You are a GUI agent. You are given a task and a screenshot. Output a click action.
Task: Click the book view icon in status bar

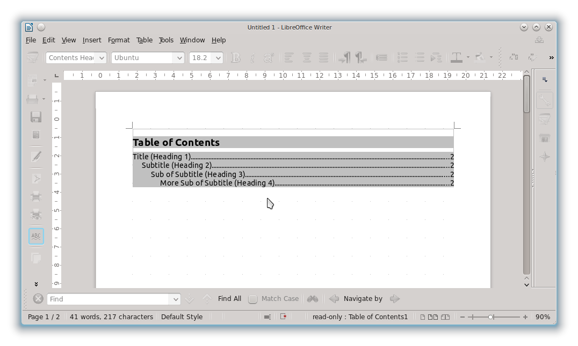[x=445, y=316]
